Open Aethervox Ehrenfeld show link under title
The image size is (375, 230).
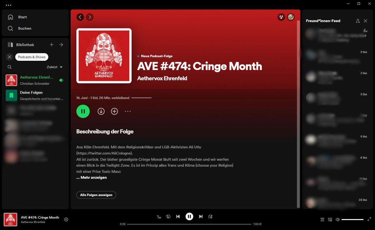coord(162,79)
